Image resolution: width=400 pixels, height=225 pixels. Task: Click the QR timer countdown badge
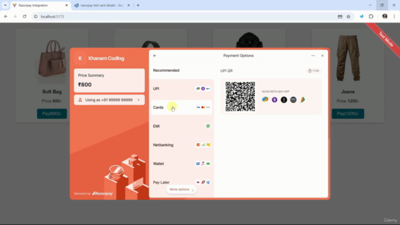(x=314, y=71)
